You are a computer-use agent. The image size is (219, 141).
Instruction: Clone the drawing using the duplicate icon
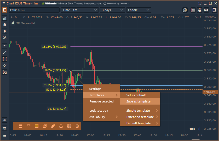53,126
